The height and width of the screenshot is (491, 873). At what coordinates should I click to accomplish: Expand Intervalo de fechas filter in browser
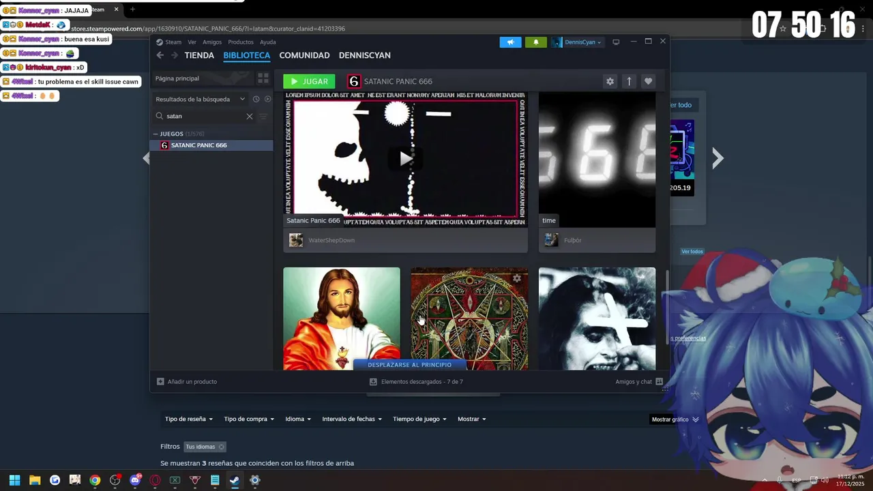point(352,419)
